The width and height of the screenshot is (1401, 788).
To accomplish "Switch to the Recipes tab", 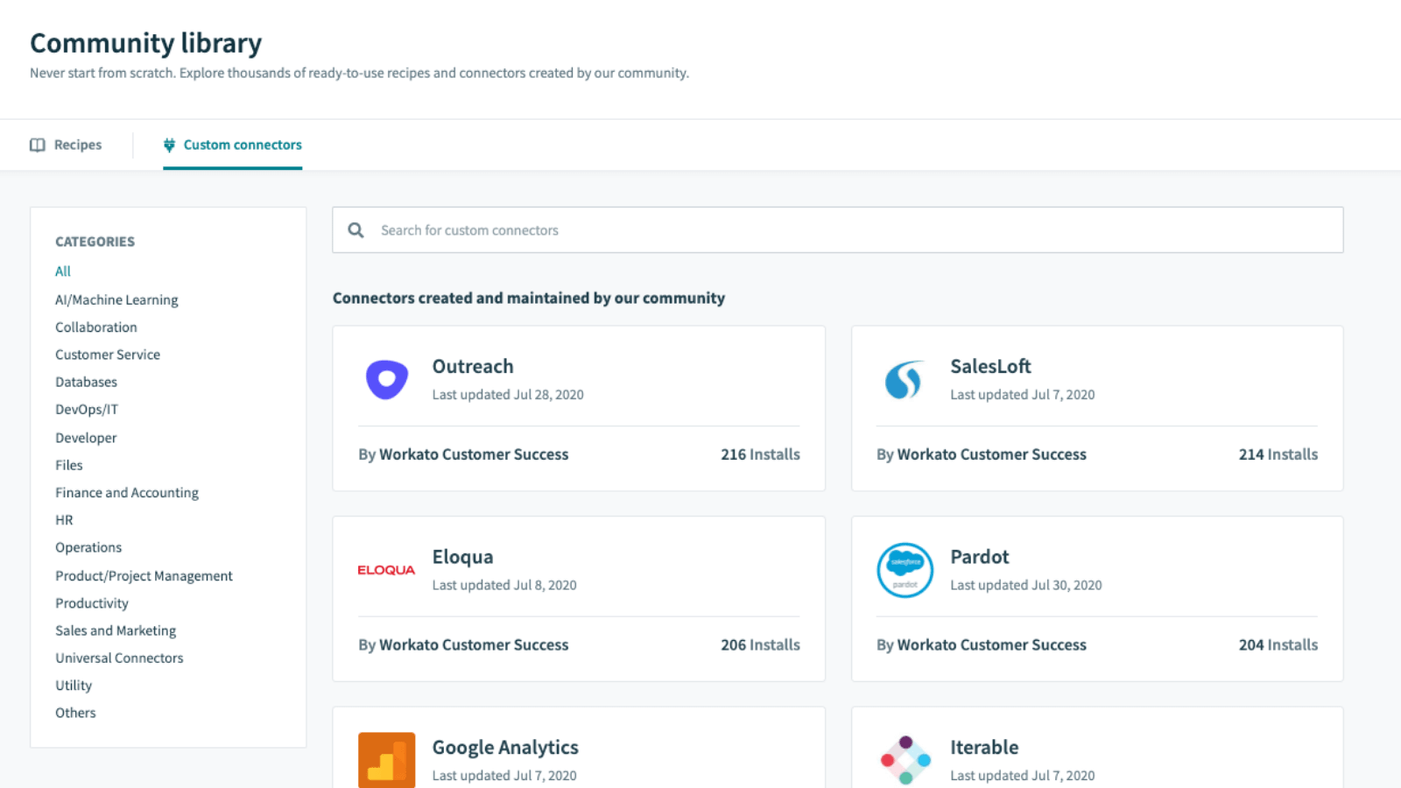I will click(67, 145).
